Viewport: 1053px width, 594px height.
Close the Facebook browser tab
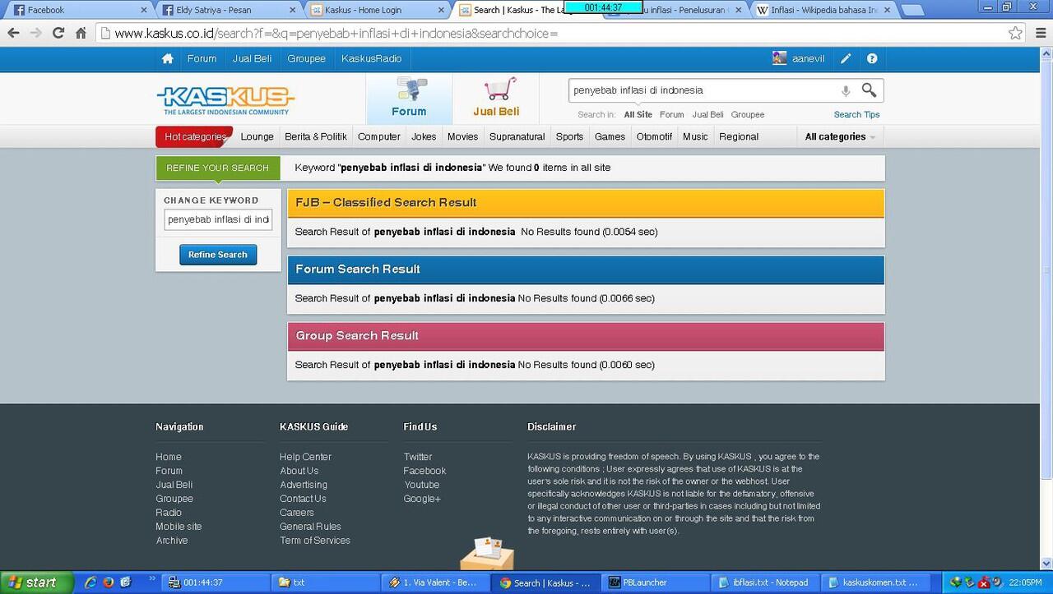144,10
